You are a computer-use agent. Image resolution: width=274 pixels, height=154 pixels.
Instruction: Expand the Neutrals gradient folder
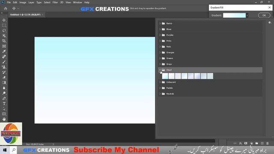(160, 94)
